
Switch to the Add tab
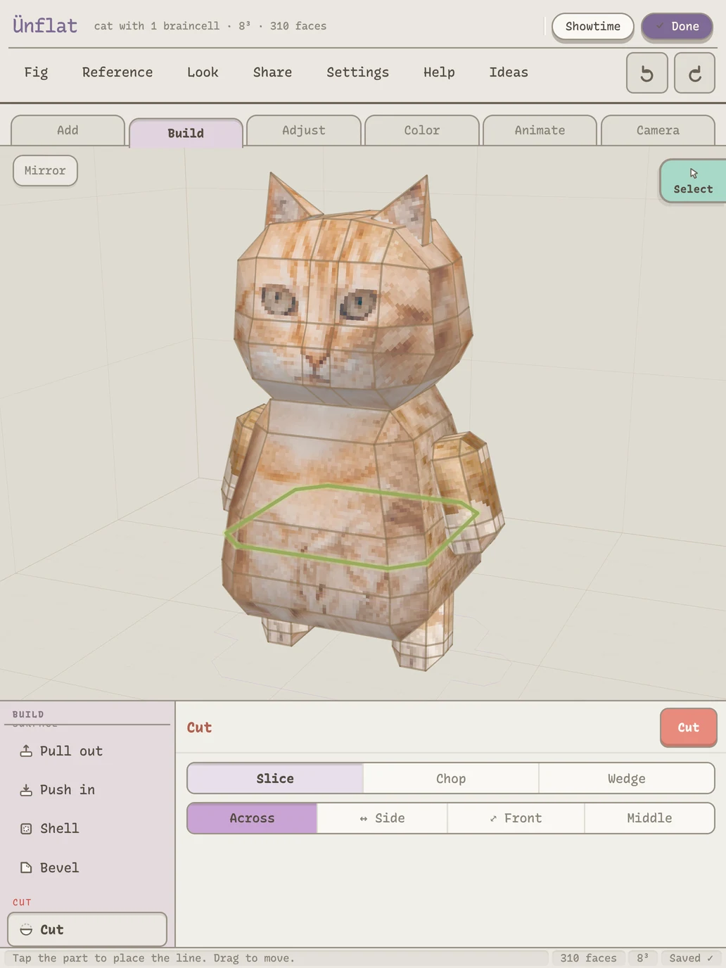pos(68,131)
